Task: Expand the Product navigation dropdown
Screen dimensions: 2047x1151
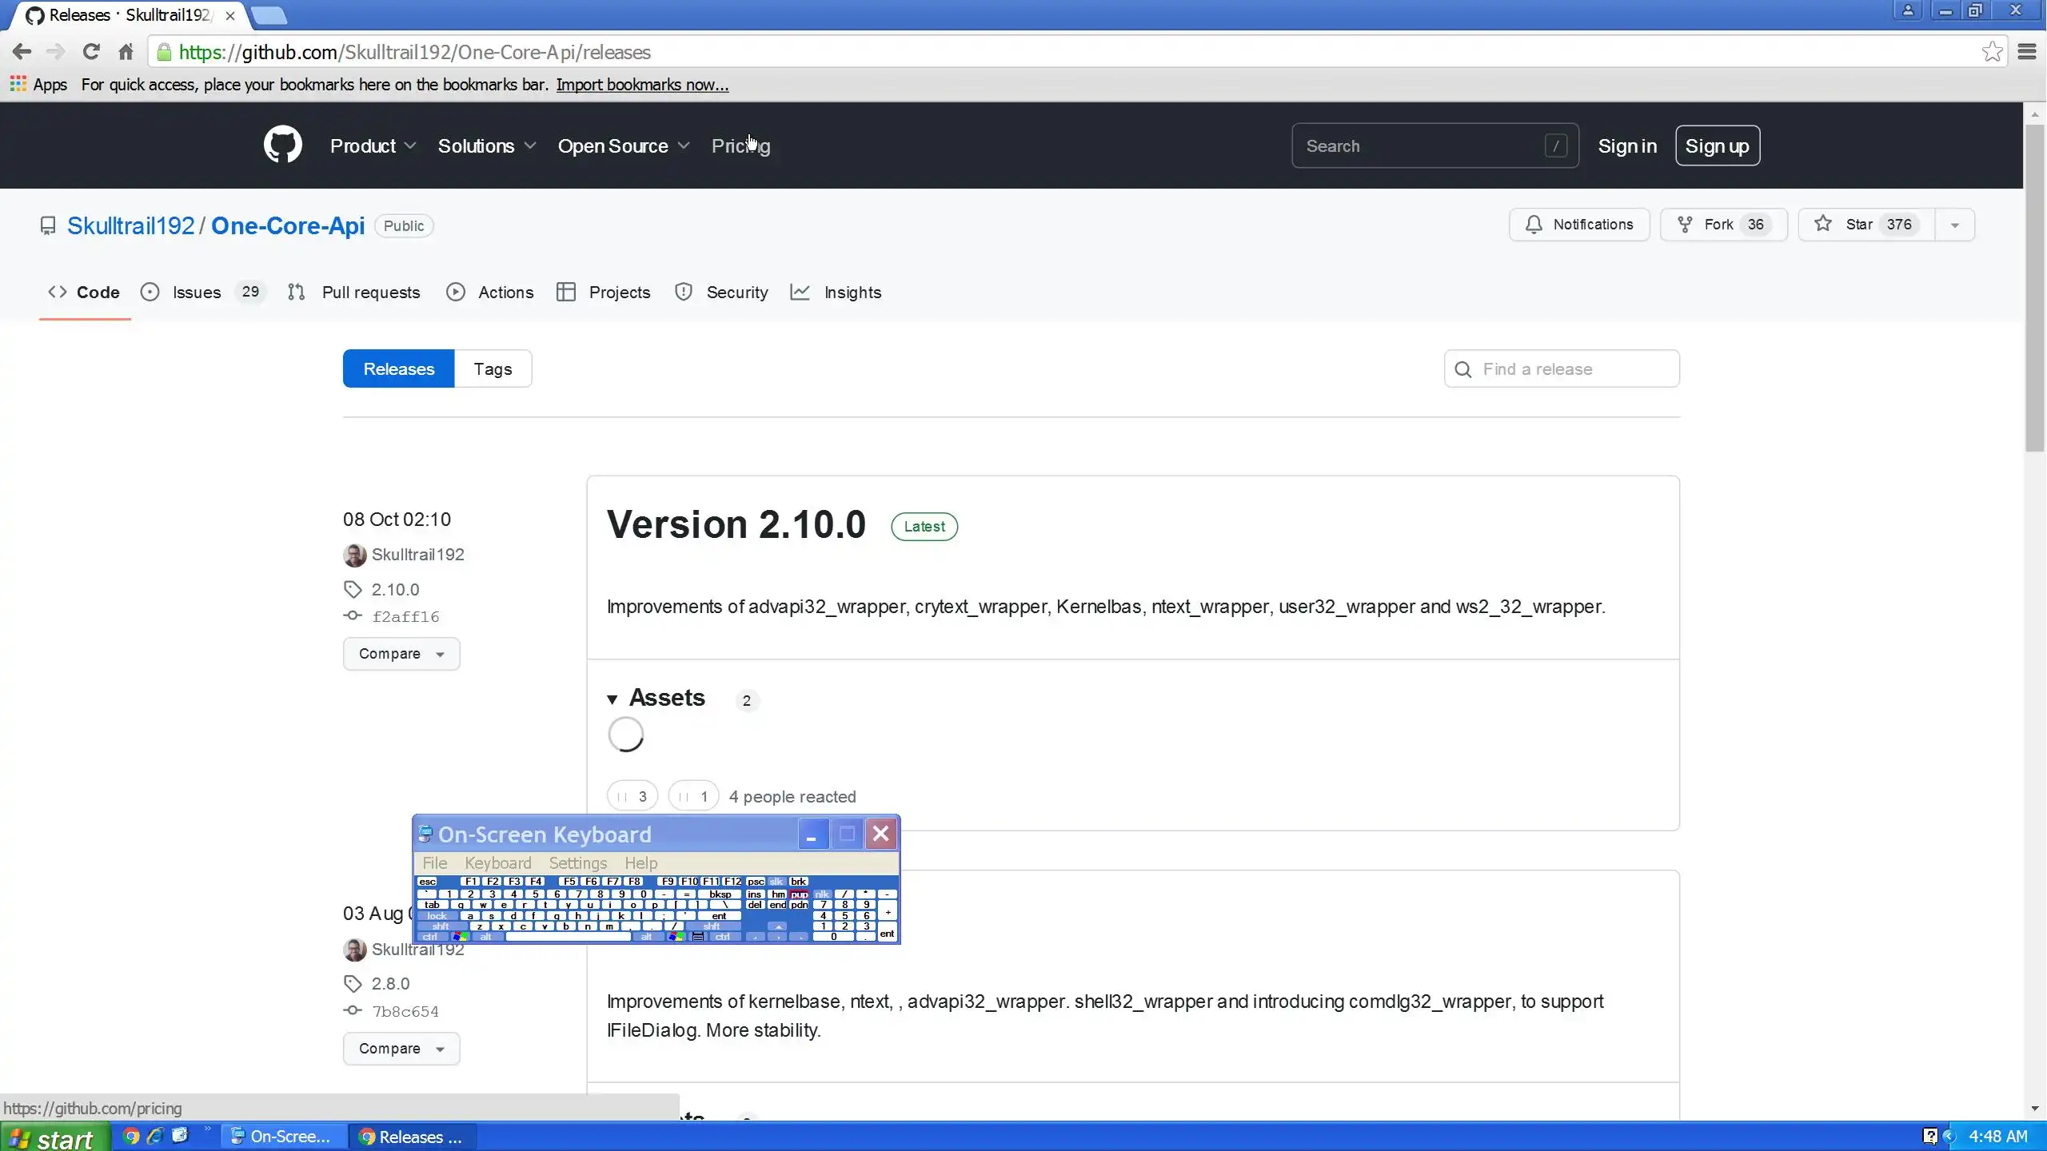Action: (373, 145)
